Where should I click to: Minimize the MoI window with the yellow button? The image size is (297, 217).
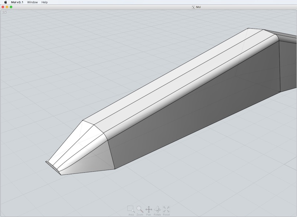(x=7, y=7)
